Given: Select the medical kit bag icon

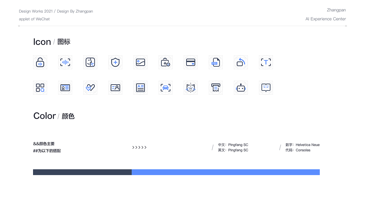Looking at the screenshot, I should click(x=165, y=62).
